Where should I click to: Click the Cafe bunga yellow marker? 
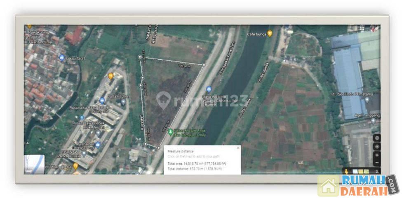[270, 33]
